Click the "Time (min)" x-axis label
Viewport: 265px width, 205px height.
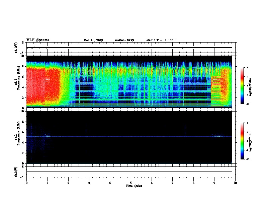(x=134, y=186)
